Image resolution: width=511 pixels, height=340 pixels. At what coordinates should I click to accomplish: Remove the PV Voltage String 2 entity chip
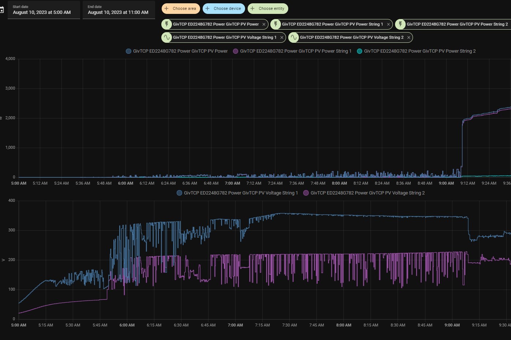tap(409, 38)
